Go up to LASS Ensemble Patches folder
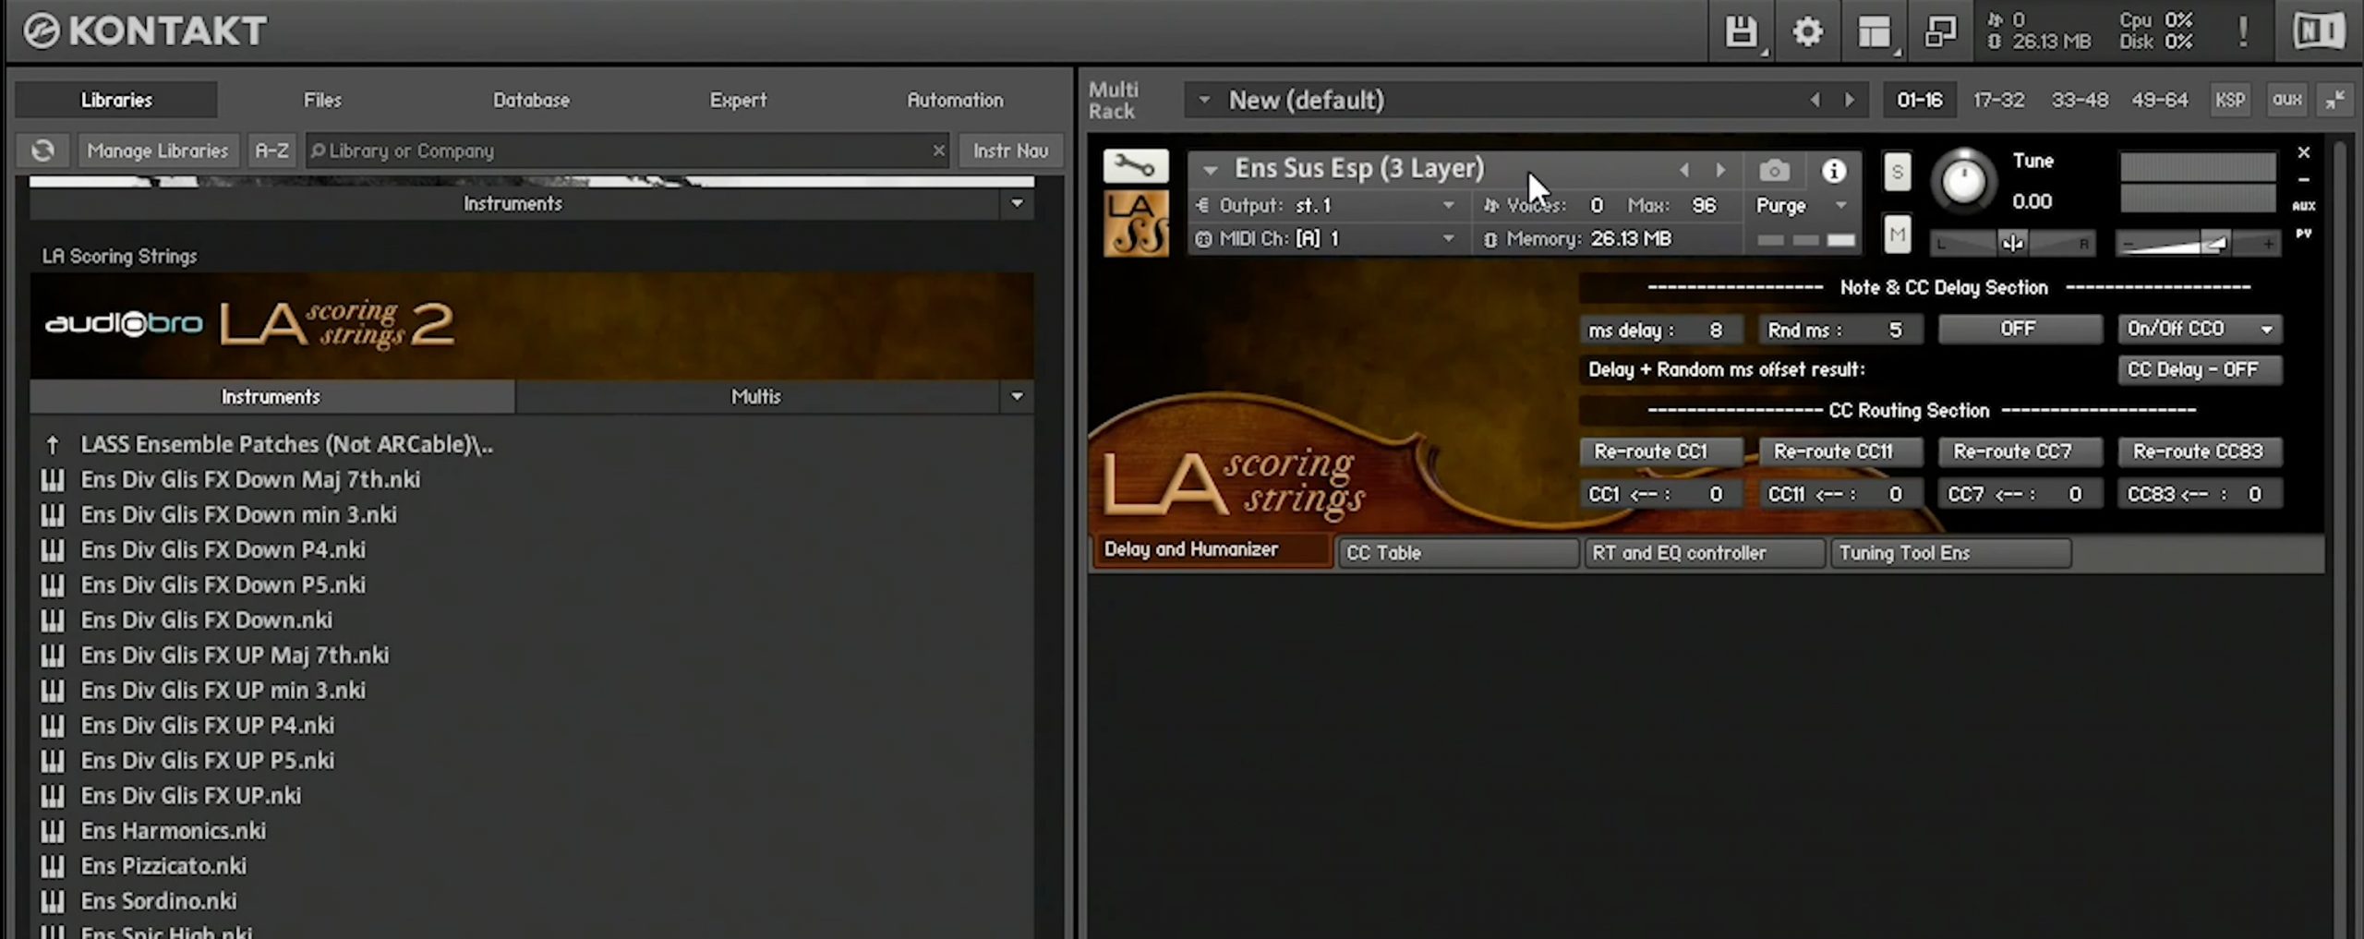 pyautogui.click(x=286, y=445)
